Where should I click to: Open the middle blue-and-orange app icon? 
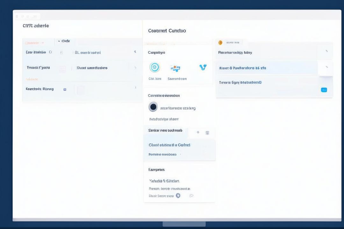(x=176, y=68)
